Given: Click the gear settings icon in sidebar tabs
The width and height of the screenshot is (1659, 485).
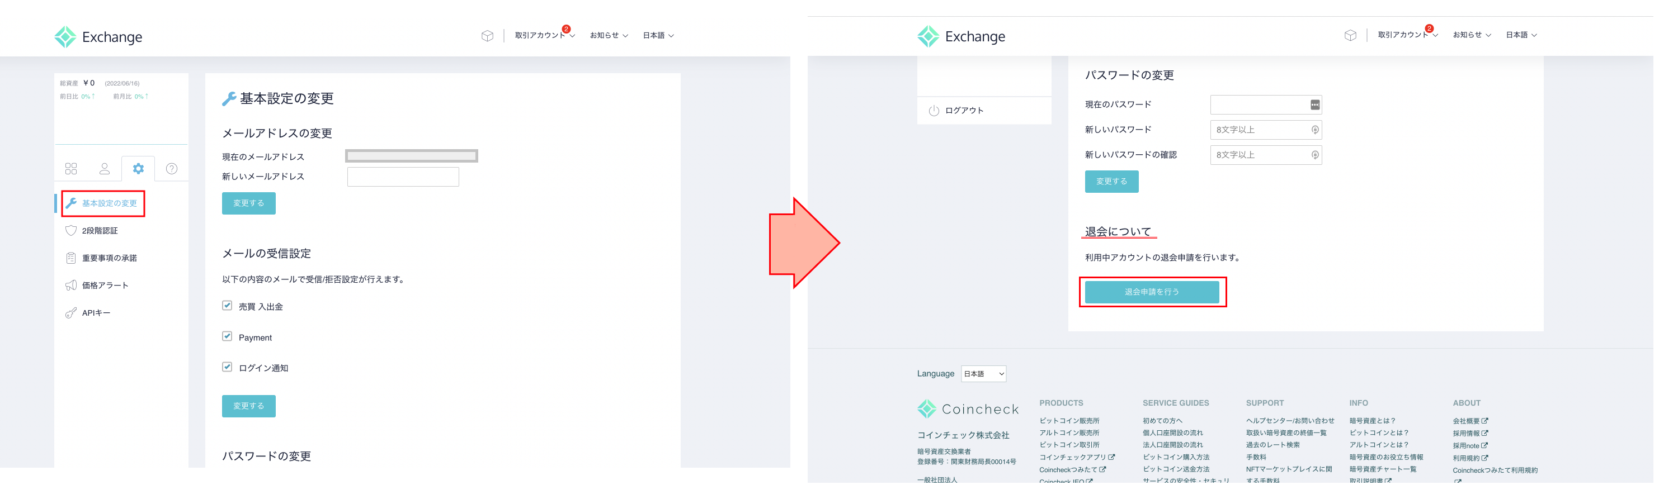Looking at the screenshot, I should click(x=139, y=169).
